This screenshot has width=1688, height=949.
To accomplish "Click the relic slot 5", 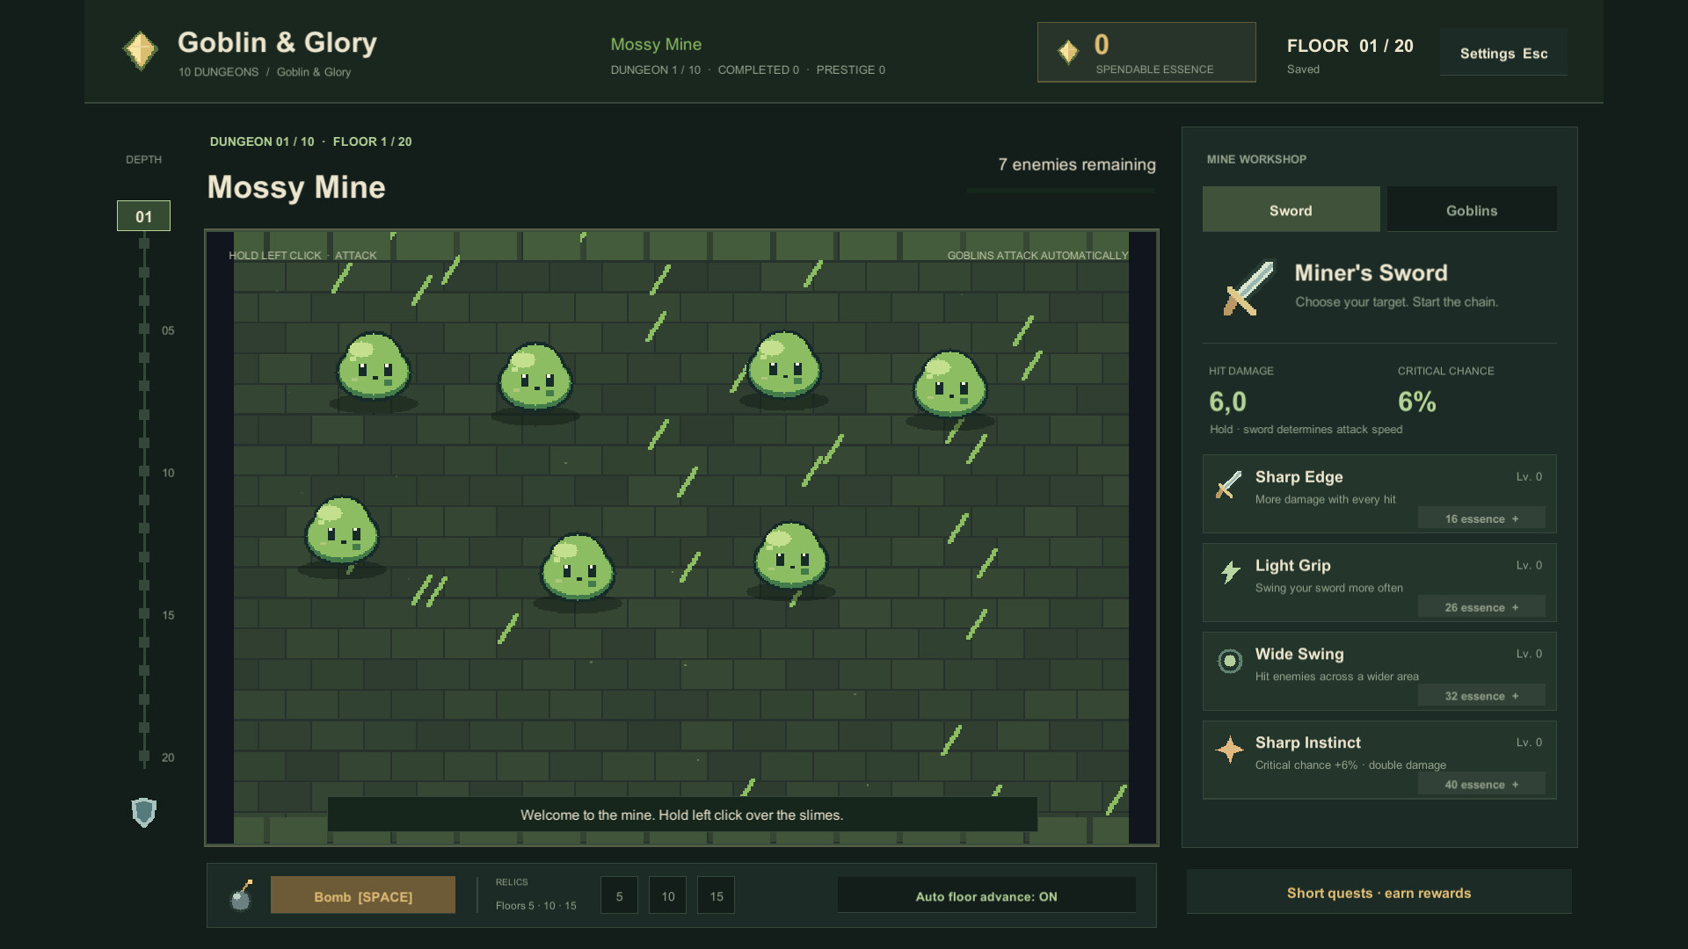I will point(619,895).
